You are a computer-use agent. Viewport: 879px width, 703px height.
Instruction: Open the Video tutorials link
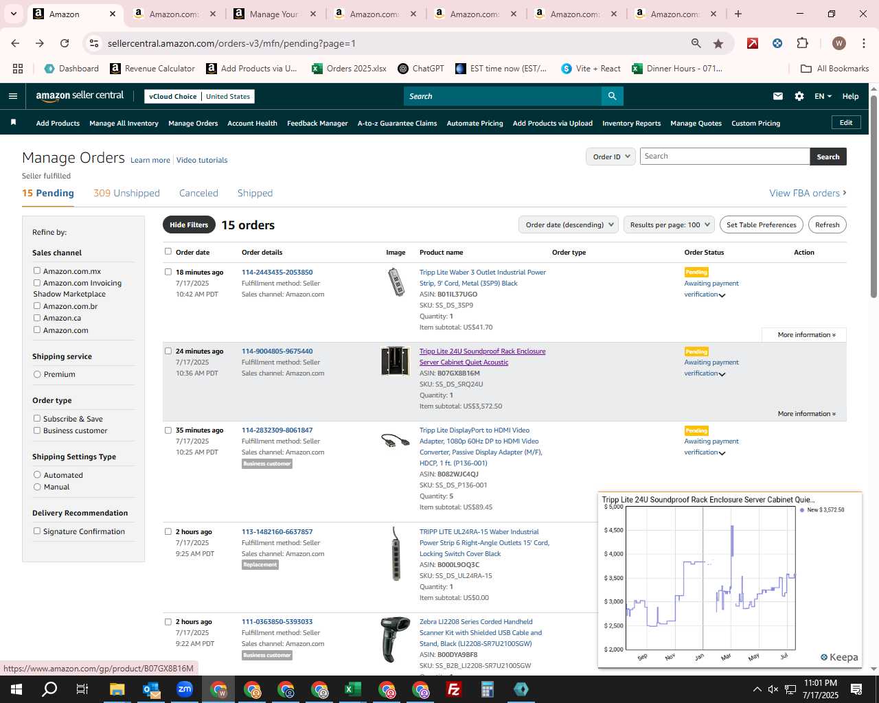[202, 160]
